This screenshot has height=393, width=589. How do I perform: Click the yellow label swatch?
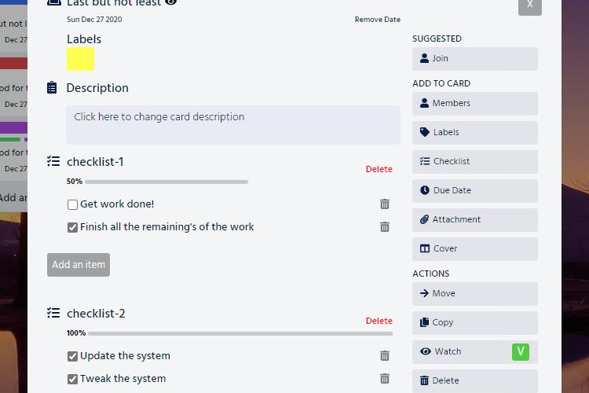pyautogui.click(x=81, y=59)
